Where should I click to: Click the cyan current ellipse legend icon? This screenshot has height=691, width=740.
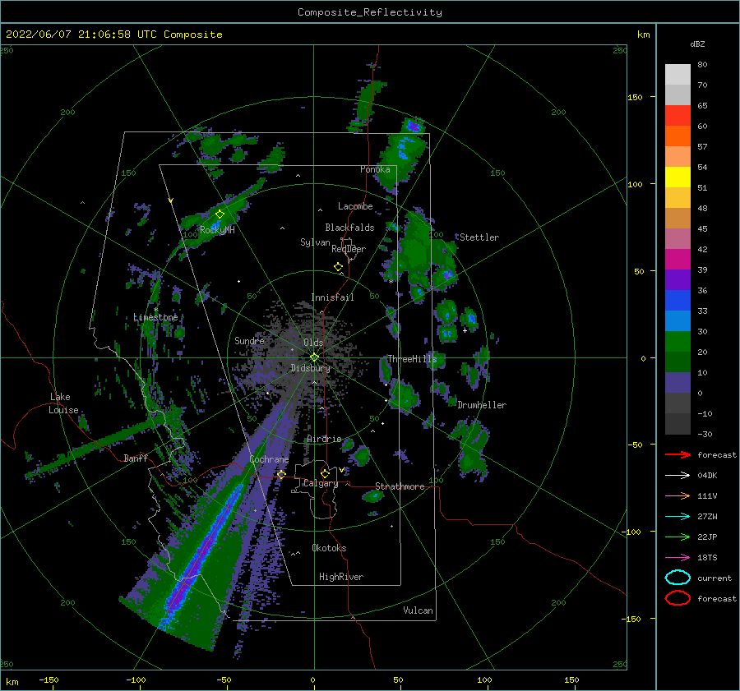[x=678, y=578]
